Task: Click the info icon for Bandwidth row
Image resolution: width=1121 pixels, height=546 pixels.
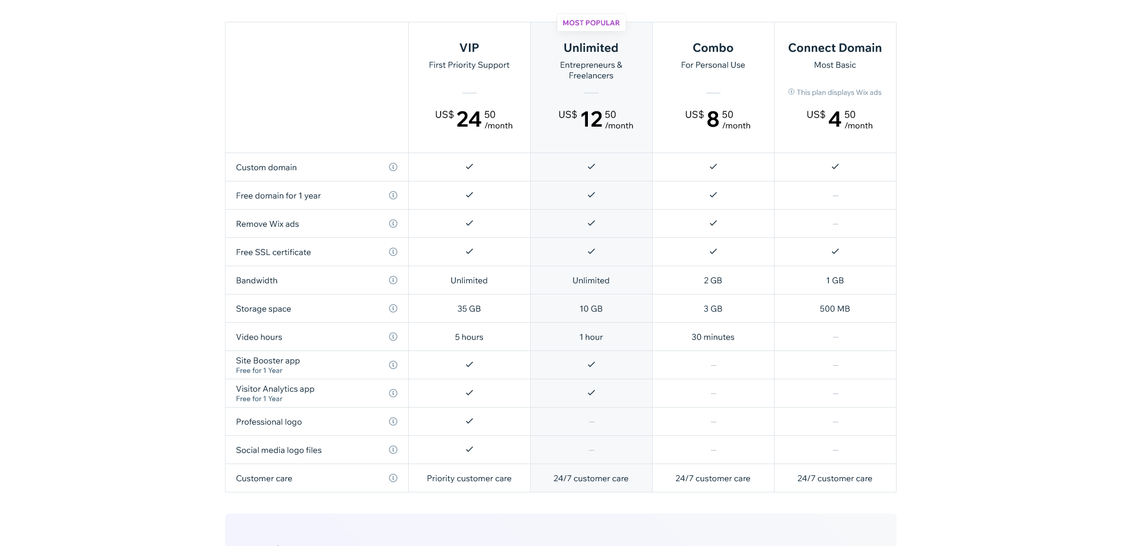Action: tap(393, 280)
